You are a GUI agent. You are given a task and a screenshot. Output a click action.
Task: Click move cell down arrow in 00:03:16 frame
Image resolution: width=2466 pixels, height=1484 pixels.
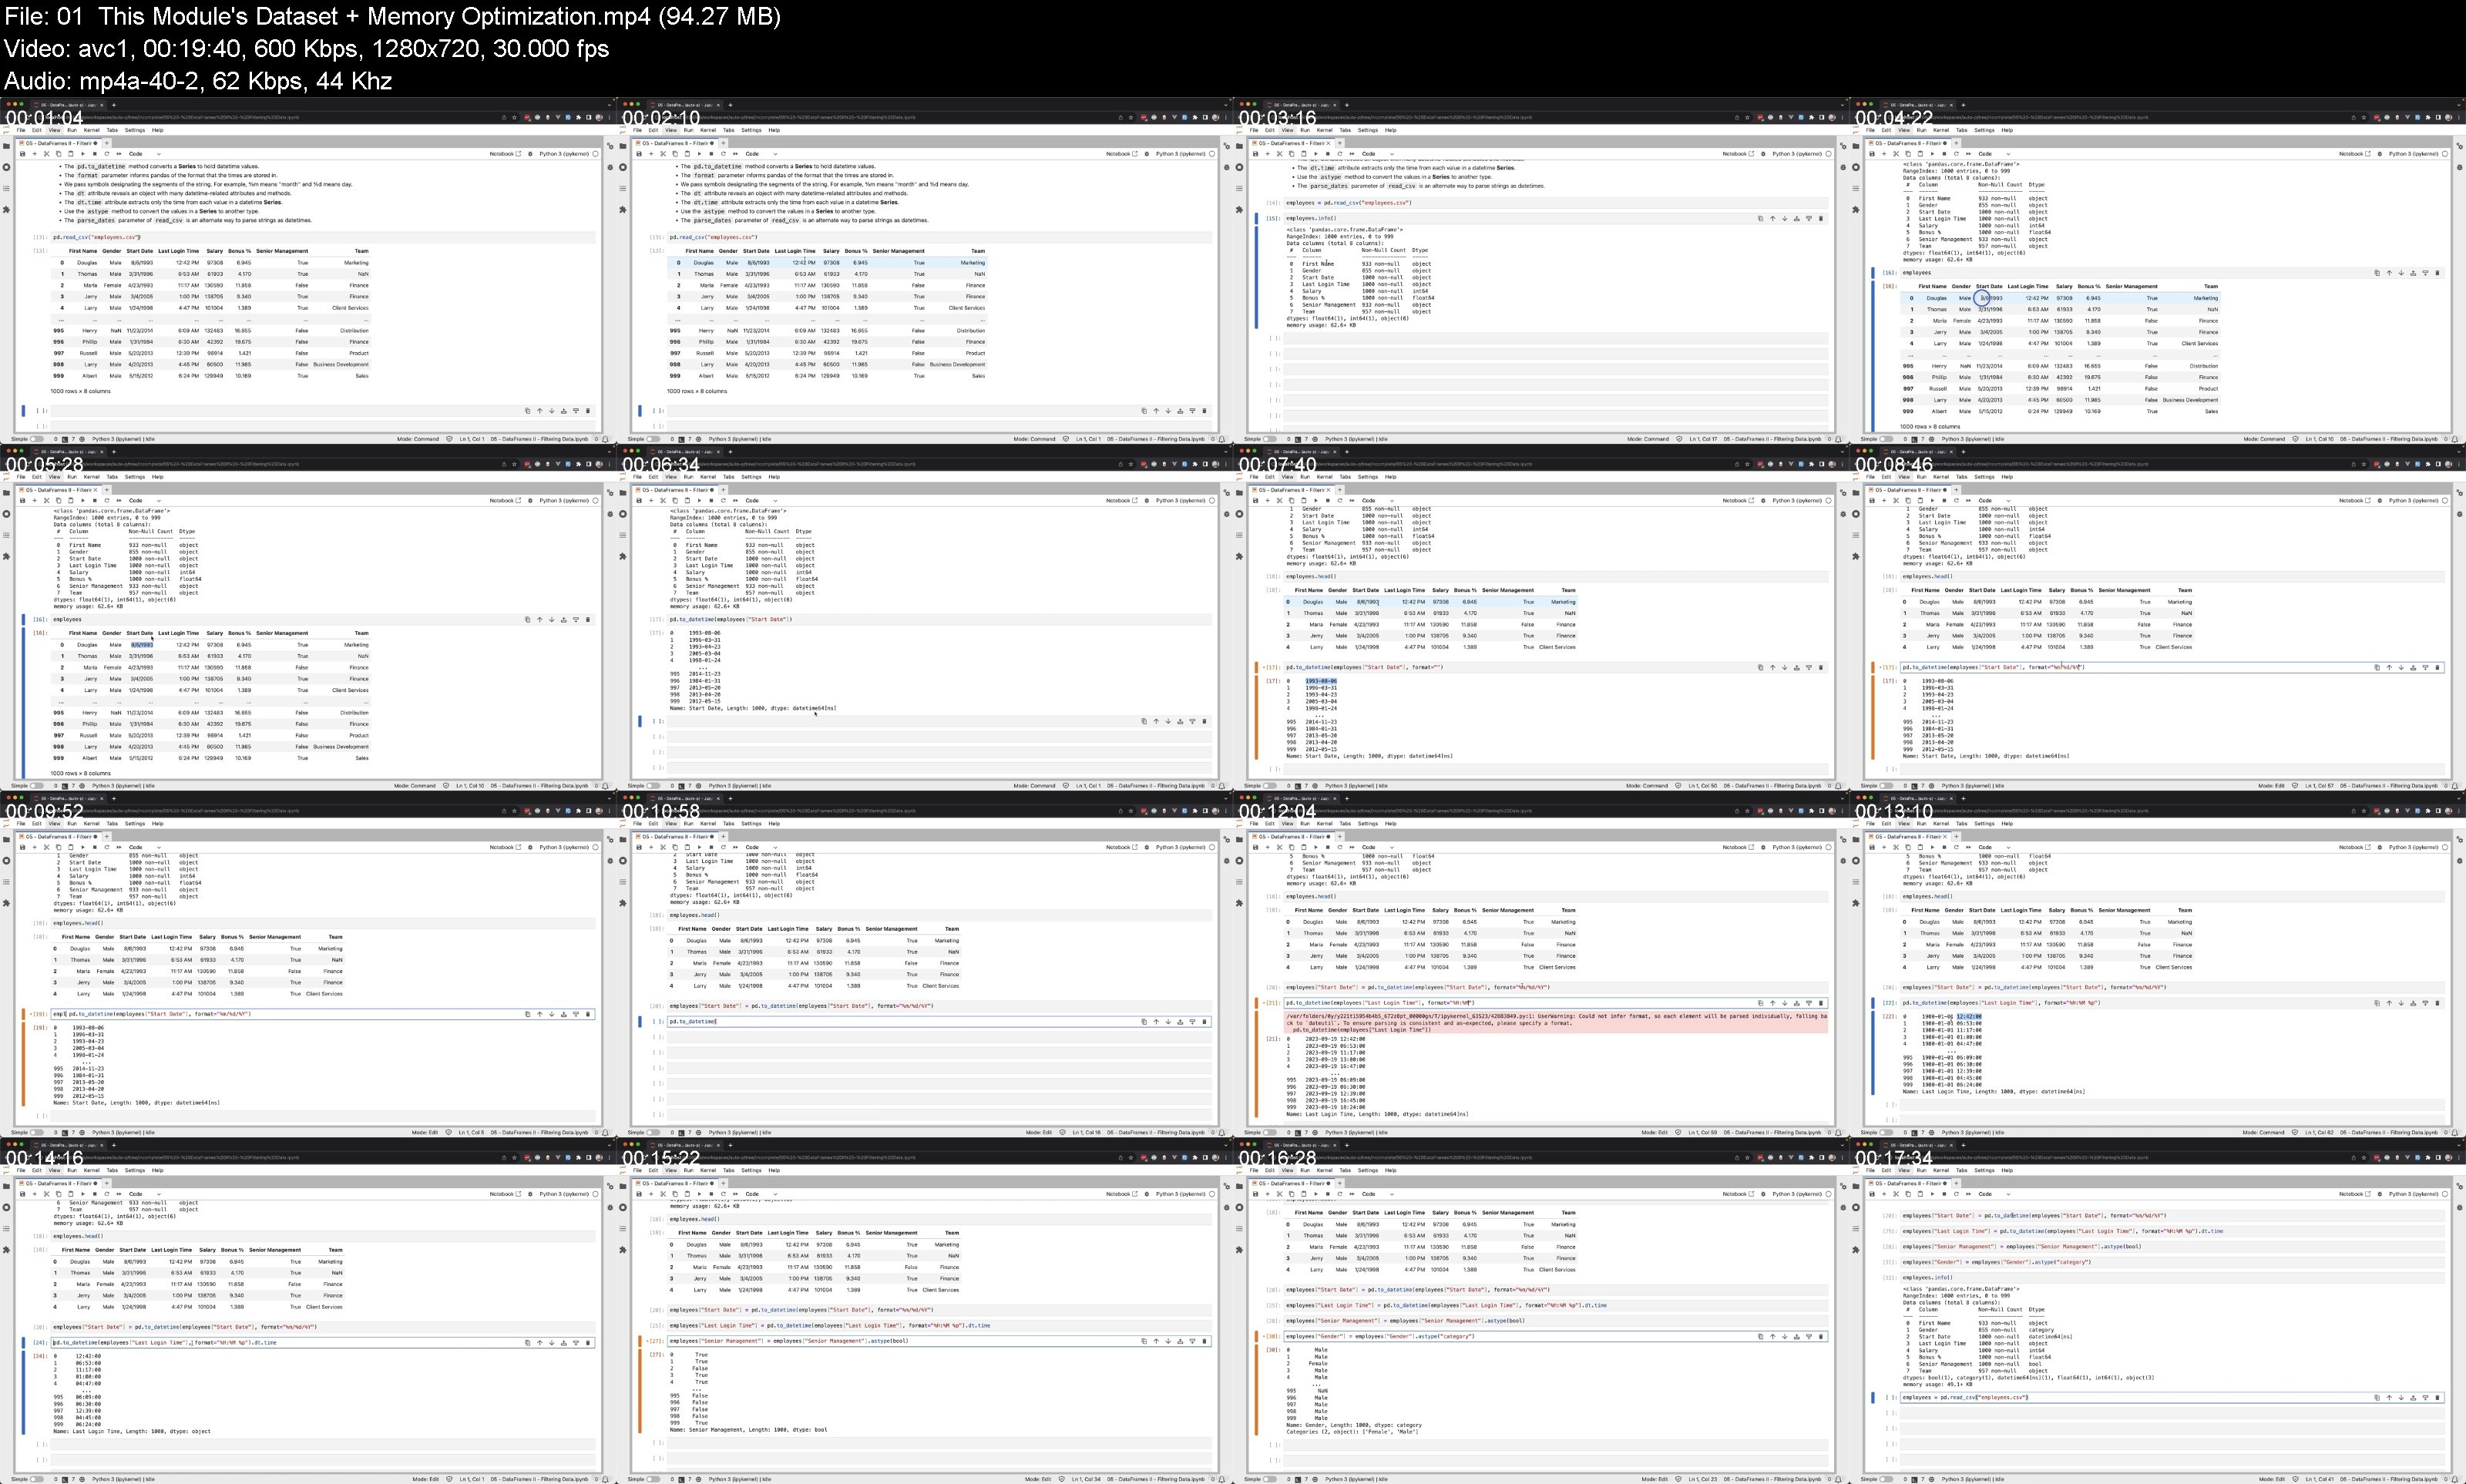(x=1784, y=218)
